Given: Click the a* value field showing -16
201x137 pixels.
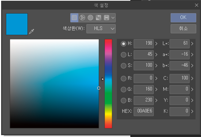Looking at the screenshot, I should pos(179,55).
